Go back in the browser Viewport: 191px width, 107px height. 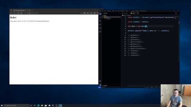[x=11, y=13]
